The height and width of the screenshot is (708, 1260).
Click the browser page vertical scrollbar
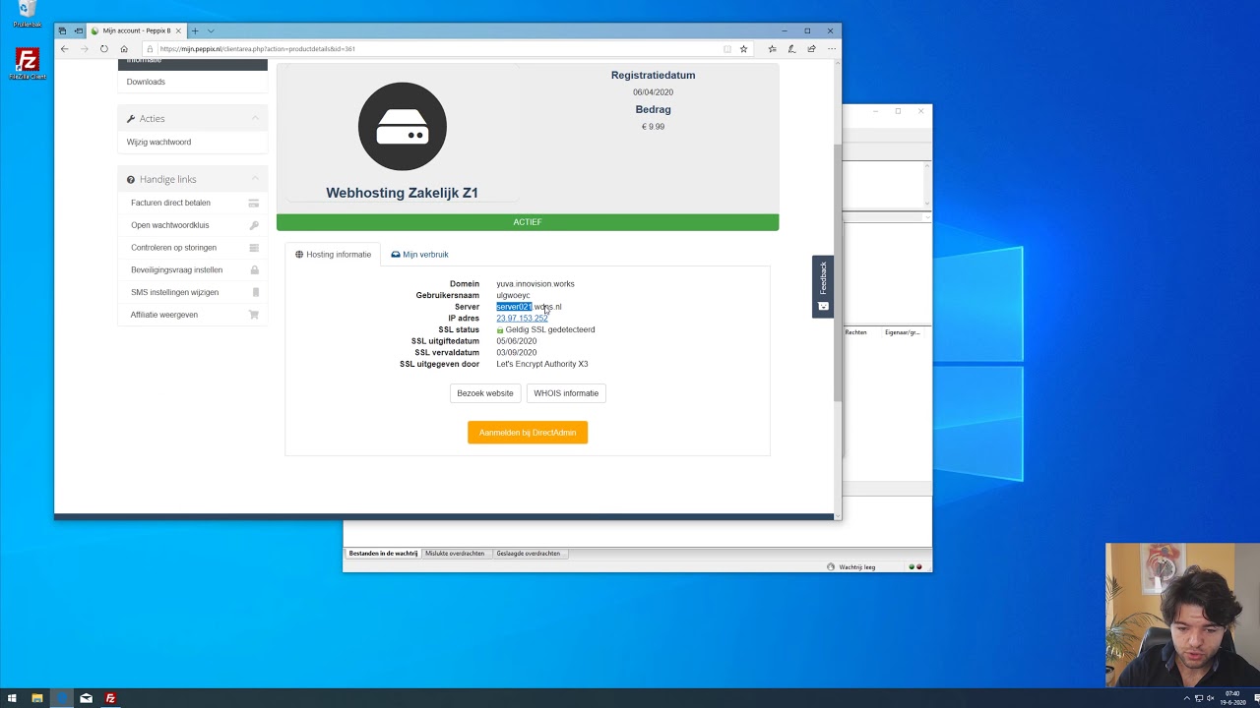[838, 272]
